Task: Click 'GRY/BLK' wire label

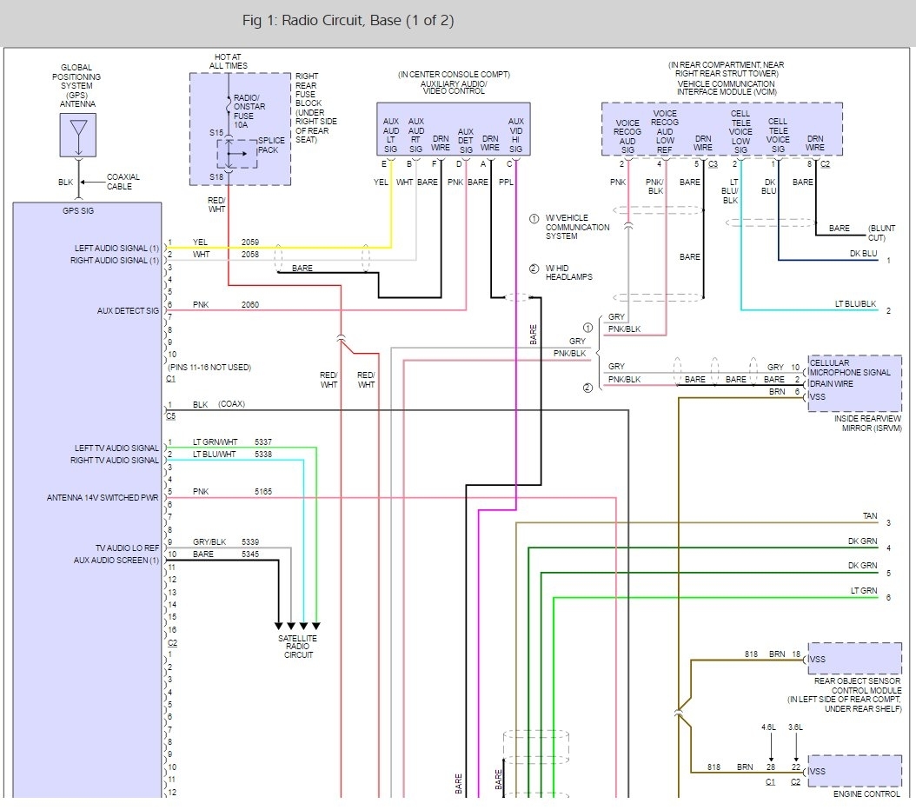Action: (209, 542)
